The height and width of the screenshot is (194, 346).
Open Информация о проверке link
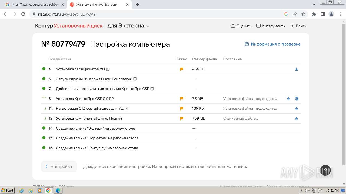pyautogui.click(x=273, y=44)
